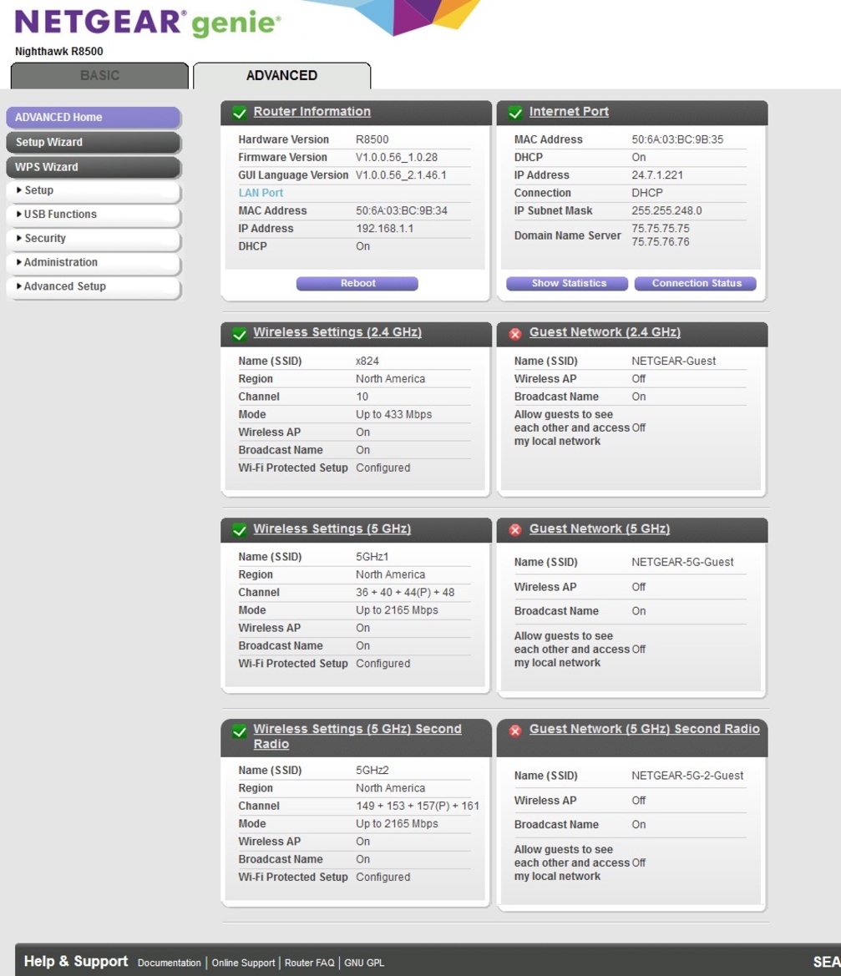Open Wireless Settings (2.4 GHz) link
This screenshot has width=841, height=976.
[337, 332]
